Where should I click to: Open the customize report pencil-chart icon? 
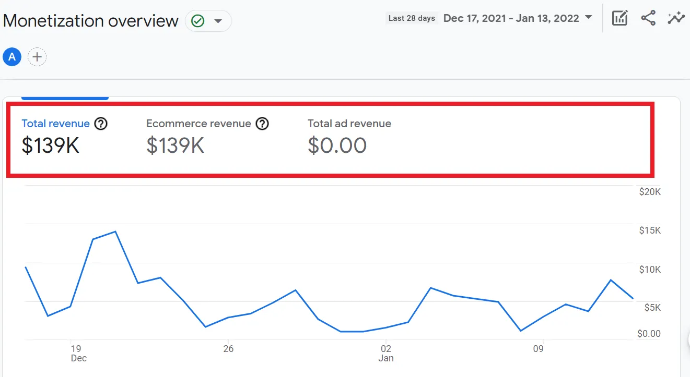click(x=619, y=18)
